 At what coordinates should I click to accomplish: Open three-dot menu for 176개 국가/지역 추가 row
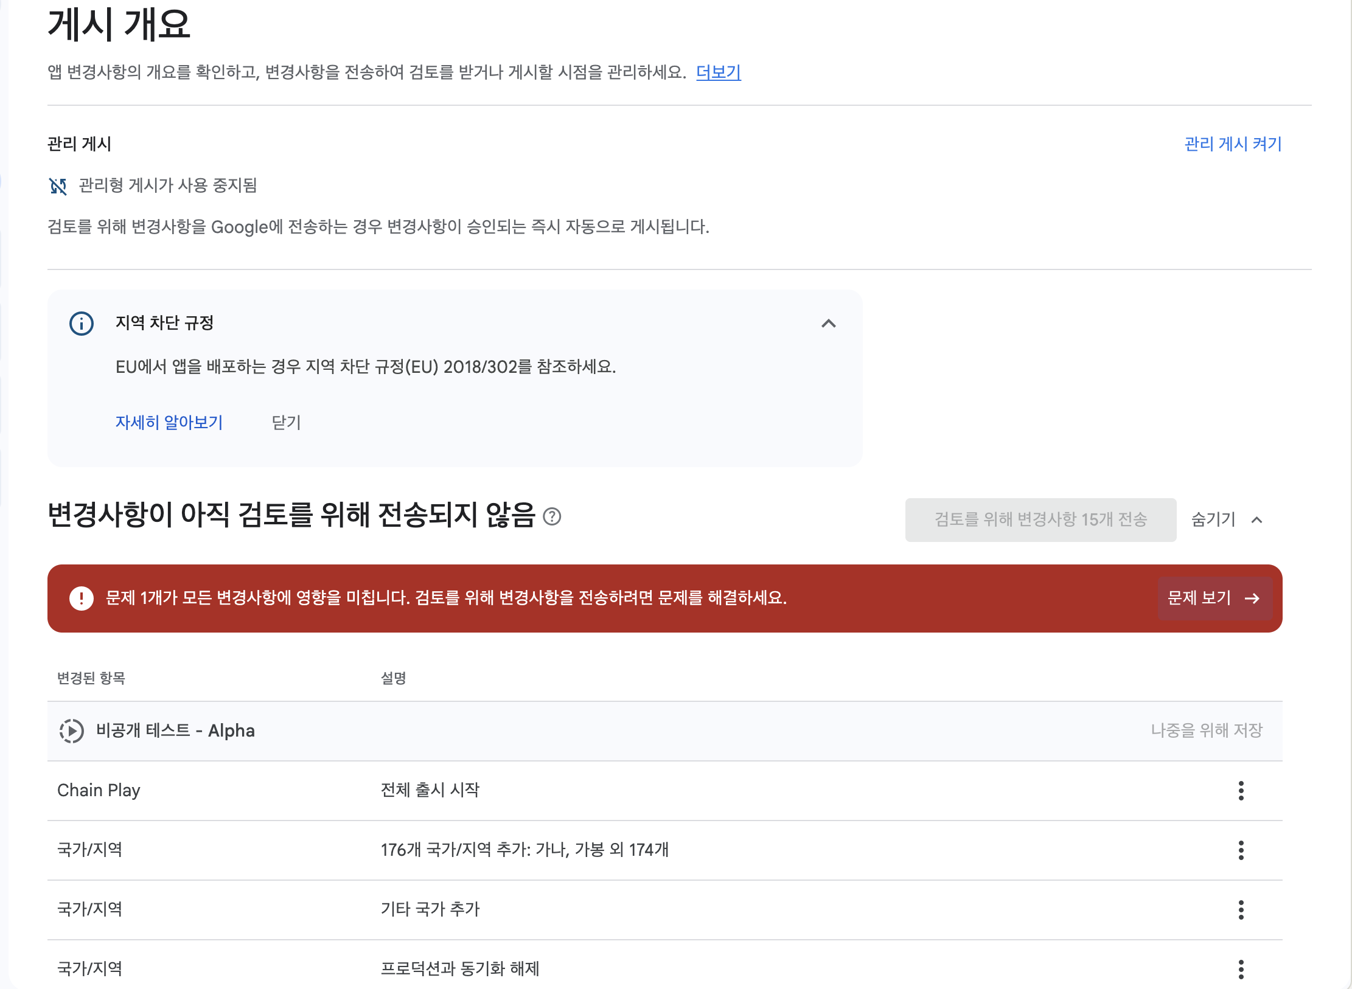point(1241,850)
